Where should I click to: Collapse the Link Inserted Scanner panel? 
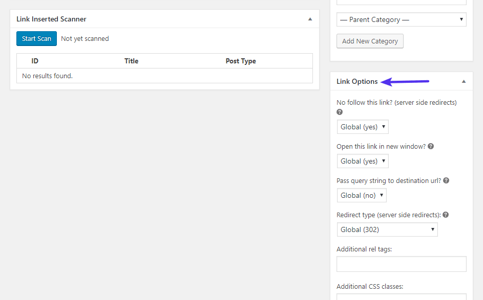point(310,19)
